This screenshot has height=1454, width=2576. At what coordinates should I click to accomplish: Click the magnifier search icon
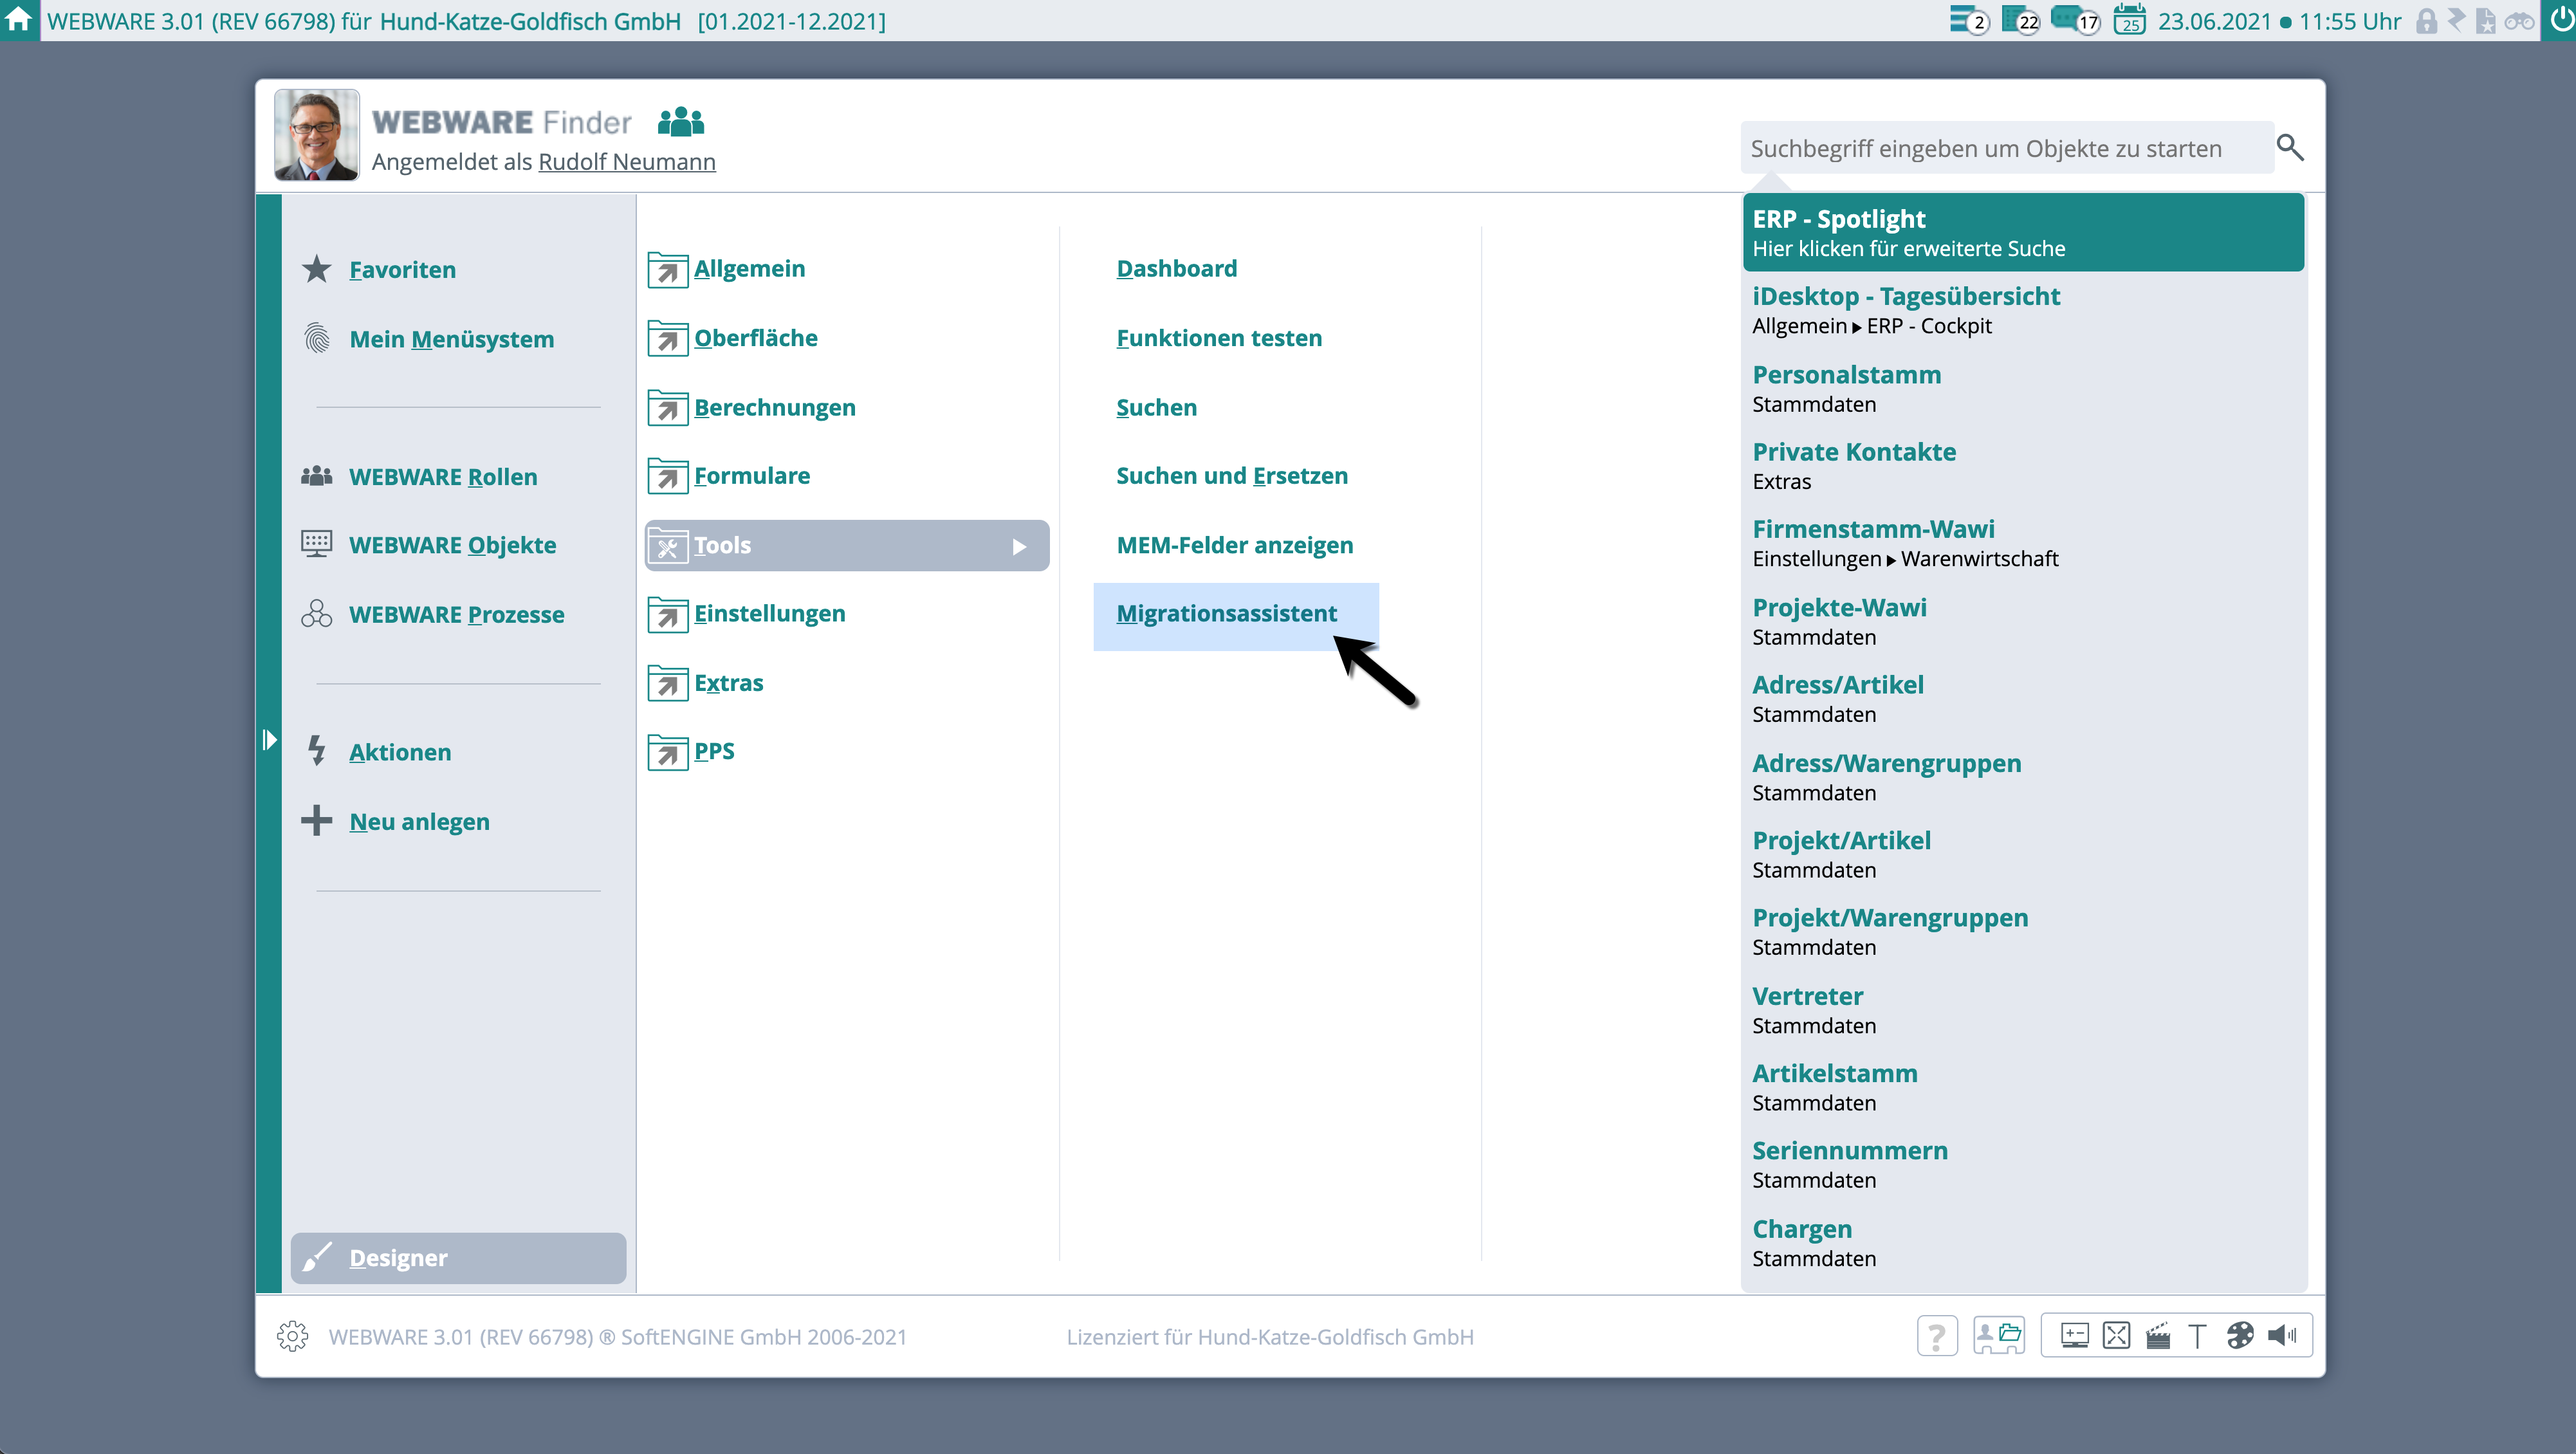(x=2289, y=148)
